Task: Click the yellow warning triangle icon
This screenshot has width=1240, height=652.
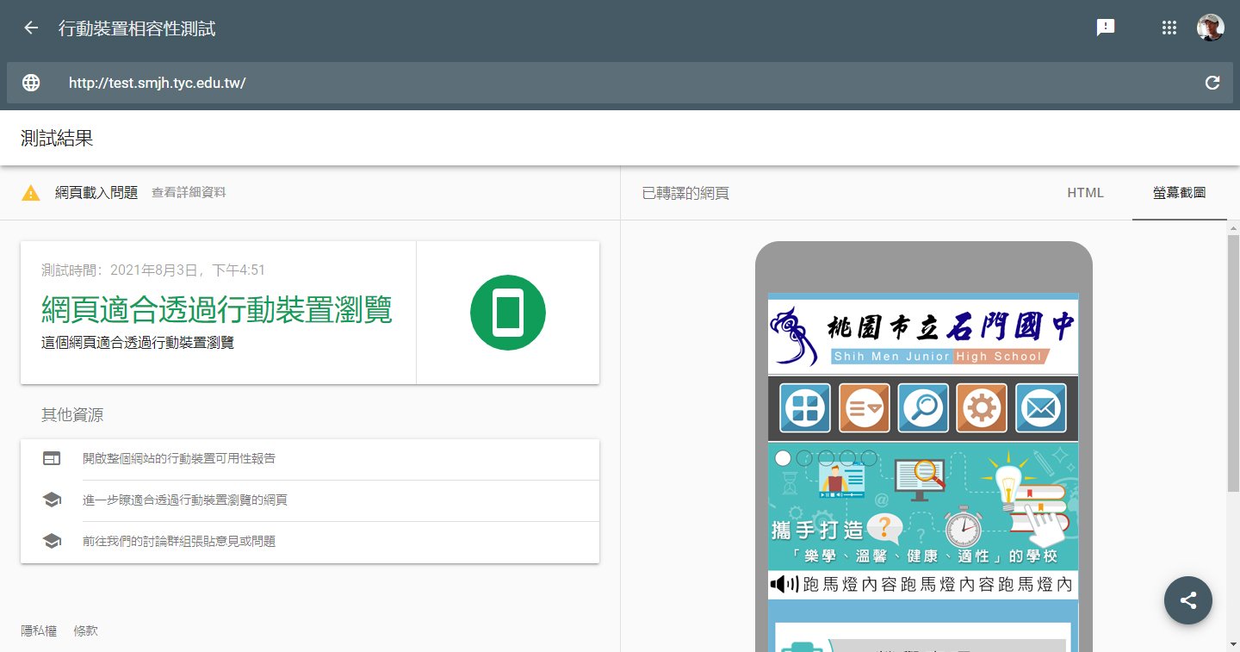Action: (31, 193)
